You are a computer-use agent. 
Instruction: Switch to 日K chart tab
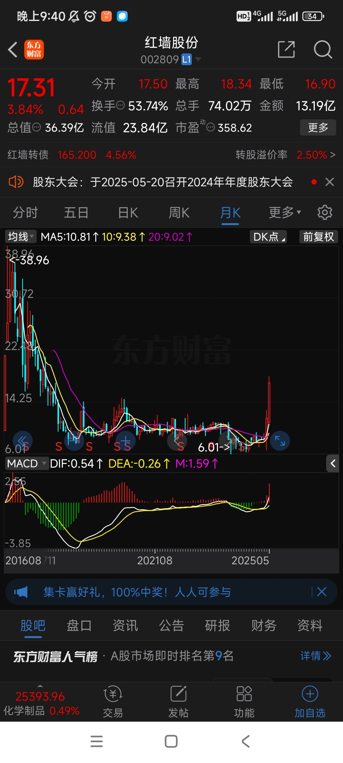128,212
